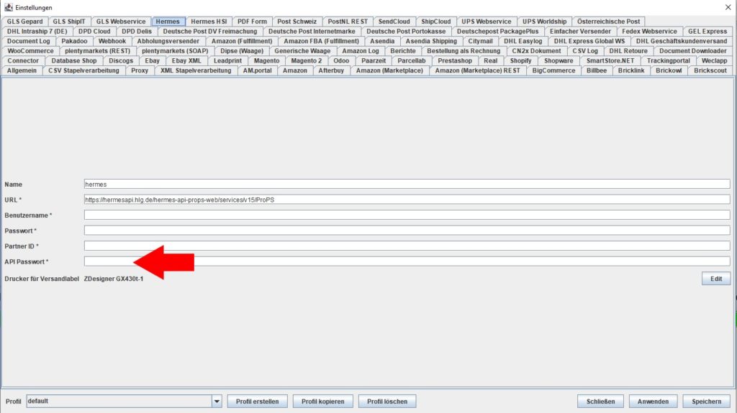The image size is (737, 413).
Task: Open the Webhook tab
Action: point(112,42)
